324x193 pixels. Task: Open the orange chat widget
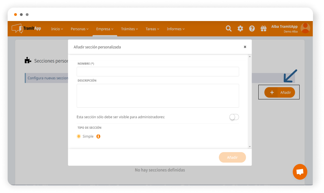(300, 172)
